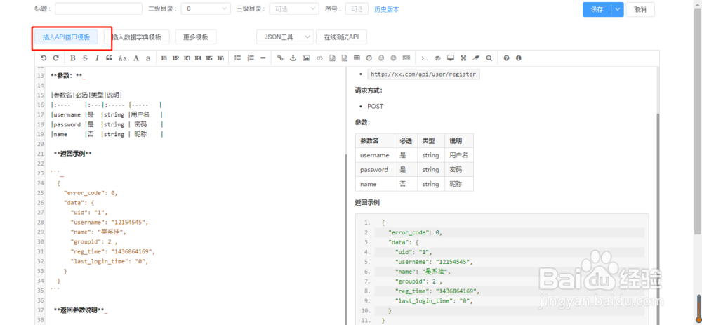702x325 pixels.
Task: Insert an H2 heading
Action: coord(176,58)
